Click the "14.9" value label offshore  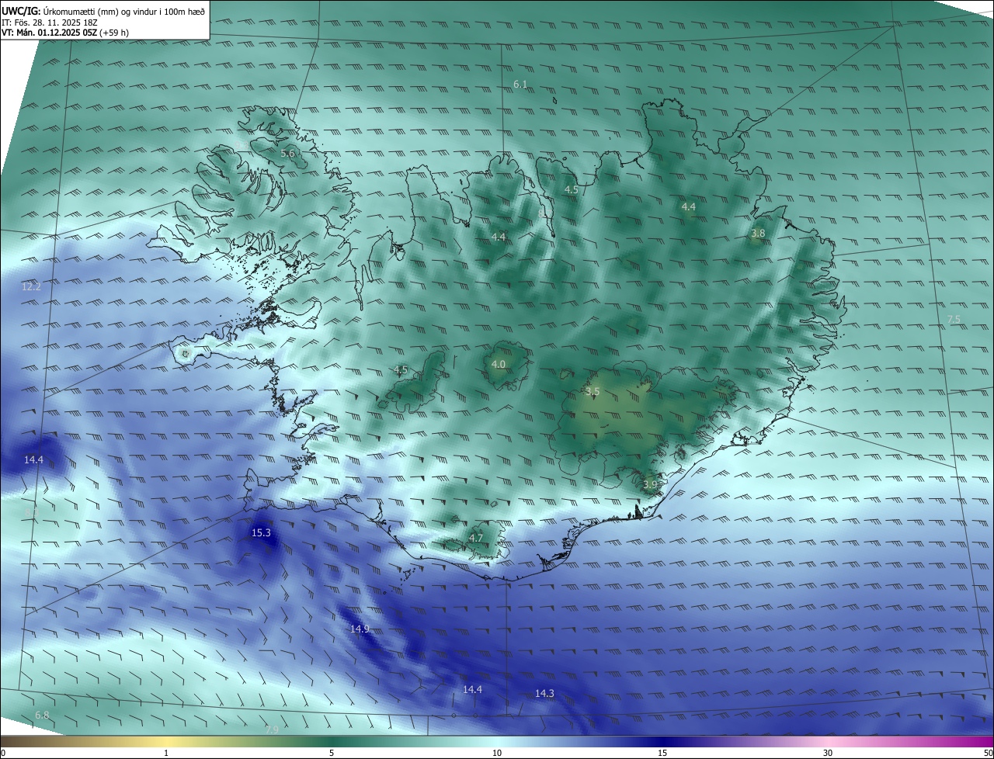coord(360,629)
